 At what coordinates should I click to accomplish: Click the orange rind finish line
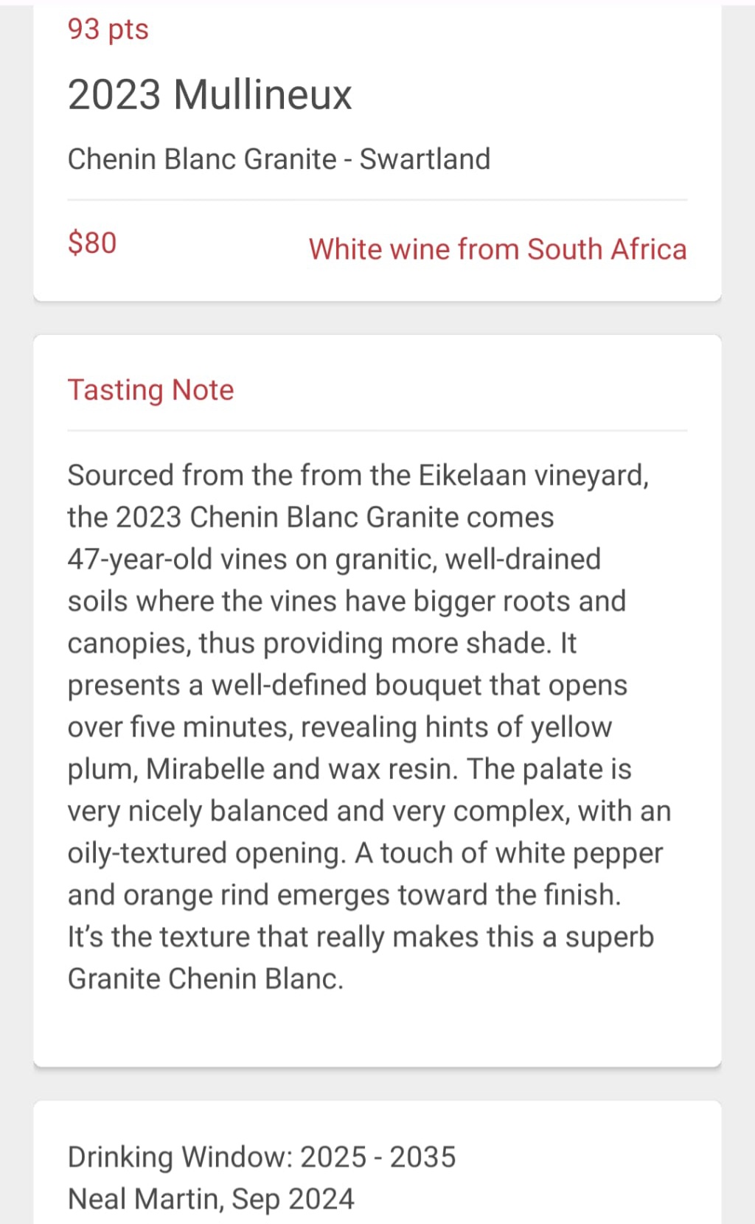[344, 896]
